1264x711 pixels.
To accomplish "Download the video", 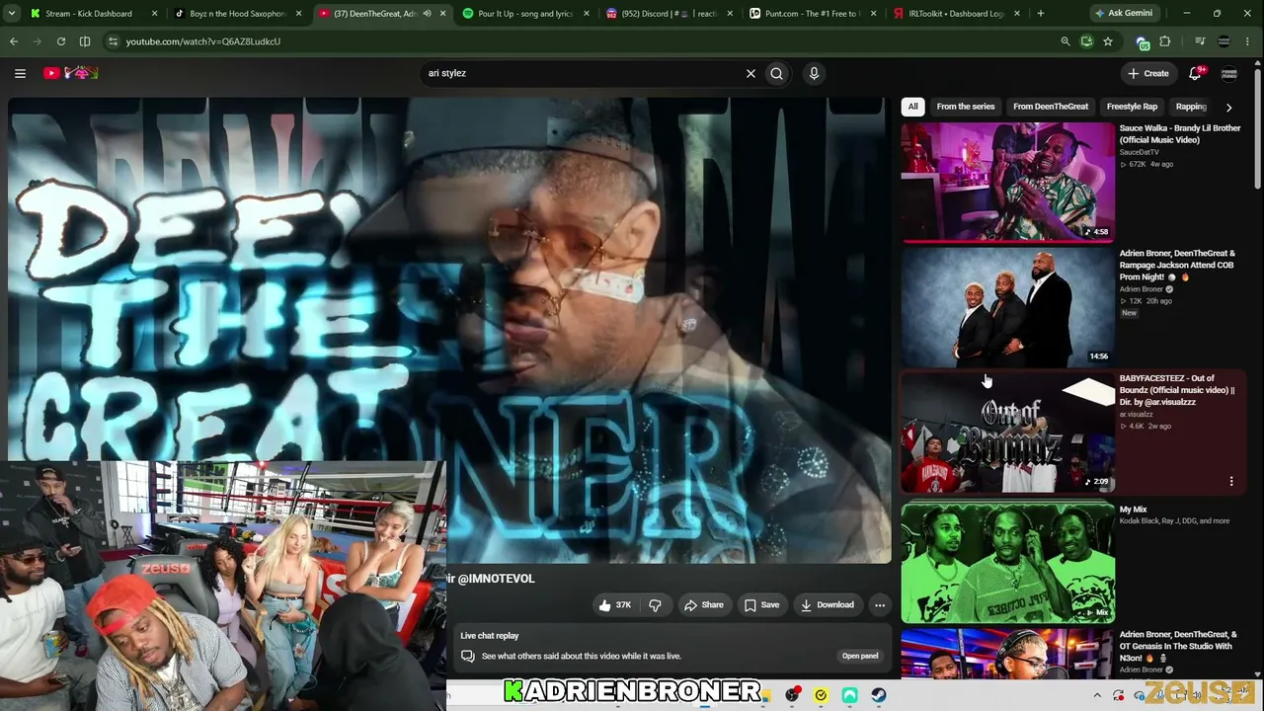I will click(x=827, y=605).
